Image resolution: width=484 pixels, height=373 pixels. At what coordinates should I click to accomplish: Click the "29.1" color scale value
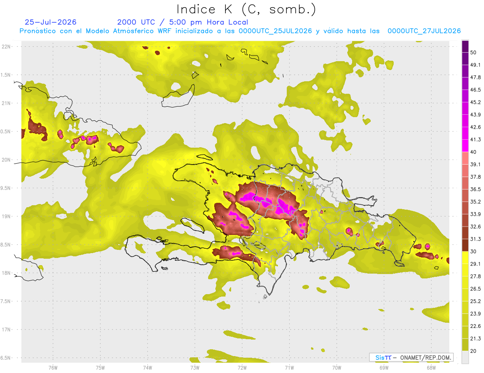pyautogui.click(x=476, y=264)
